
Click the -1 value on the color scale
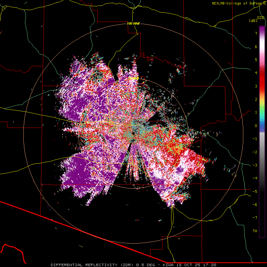pos(255,139)
